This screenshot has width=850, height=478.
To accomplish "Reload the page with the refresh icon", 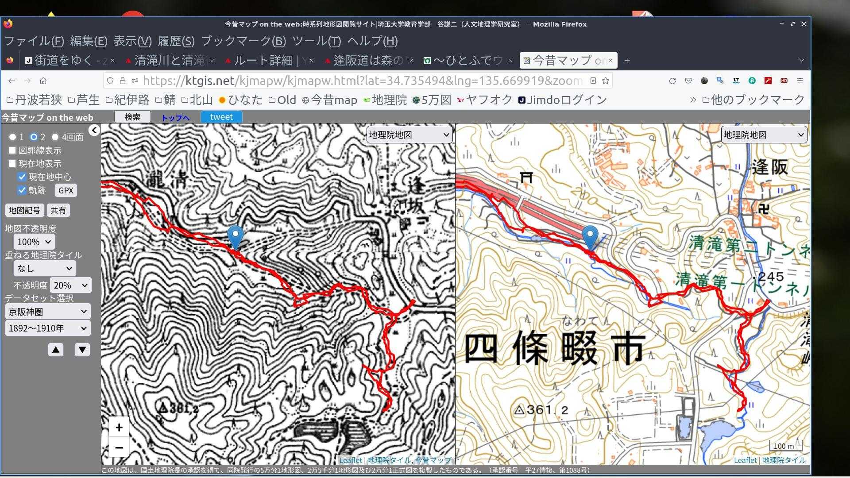I will pos(672,81).
